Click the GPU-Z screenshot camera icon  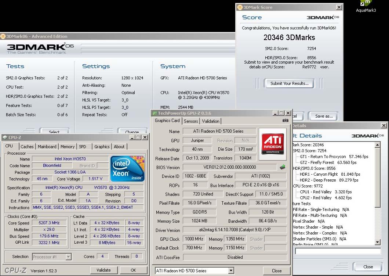click(x=285, y=121)
